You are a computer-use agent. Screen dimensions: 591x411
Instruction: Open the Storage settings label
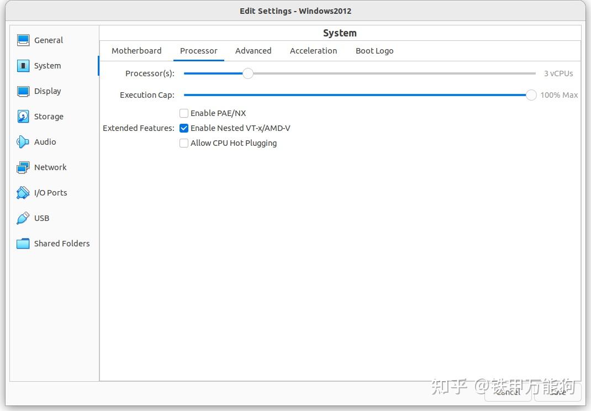tap(49, 117)
